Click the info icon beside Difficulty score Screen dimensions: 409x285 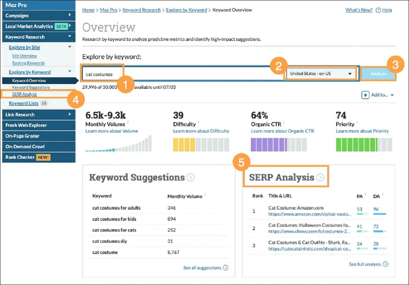pos(198,122)
